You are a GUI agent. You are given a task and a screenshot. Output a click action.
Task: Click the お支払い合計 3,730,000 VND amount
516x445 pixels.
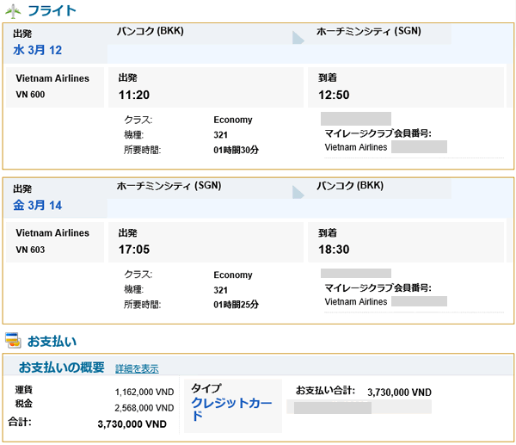(x=399, y=392)
